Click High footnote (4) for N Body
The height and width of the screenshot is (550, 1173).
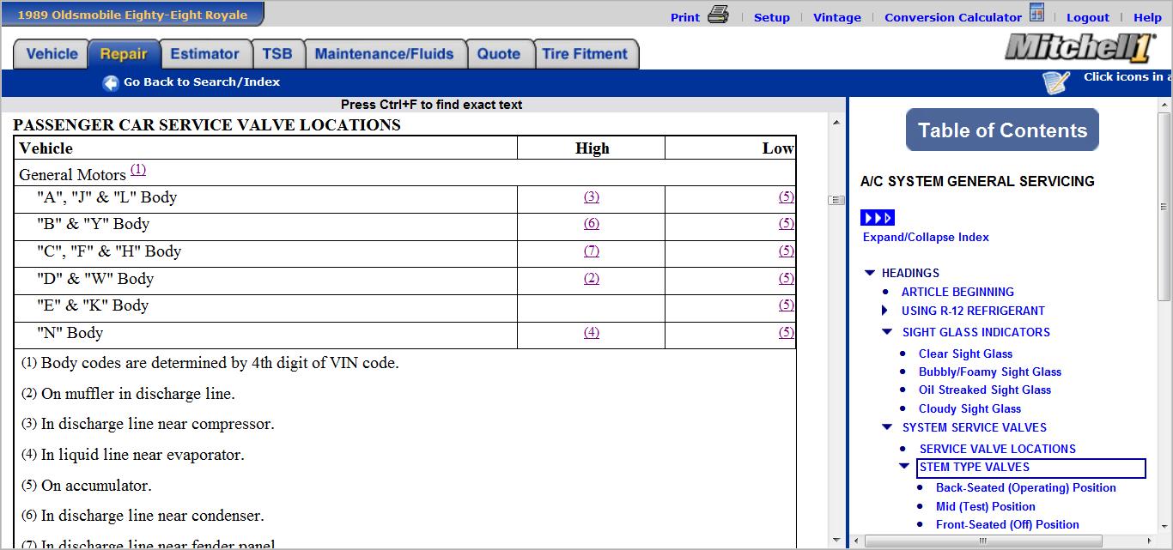(x=592, y=333)
